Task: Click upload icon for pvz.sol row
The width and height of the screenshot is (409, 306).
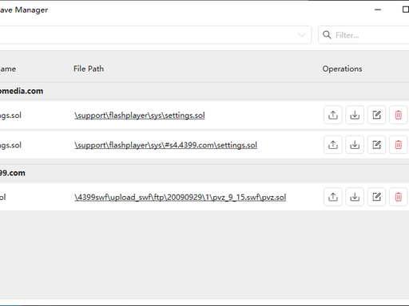Action: pyautogui.click(x=333, y=197)
